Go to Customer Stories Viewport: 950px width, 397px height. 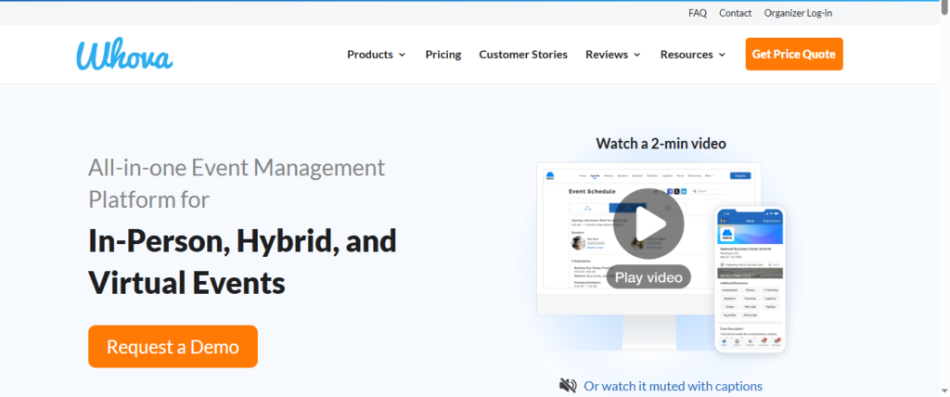click(523, 55)
